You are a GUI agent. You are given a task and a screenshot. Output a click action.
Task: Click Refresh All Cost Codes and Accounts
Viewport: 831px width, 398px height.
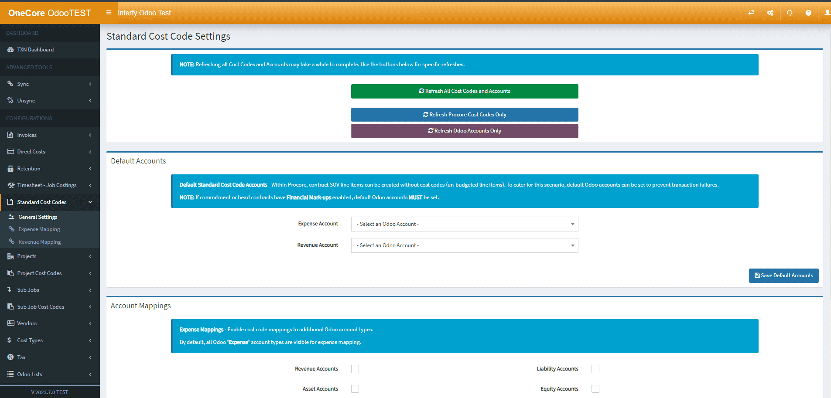(464, 91)
